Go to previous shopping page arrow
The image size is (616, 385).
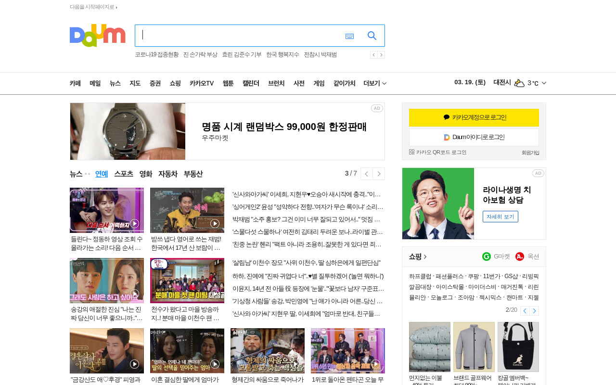pos(525,311)
